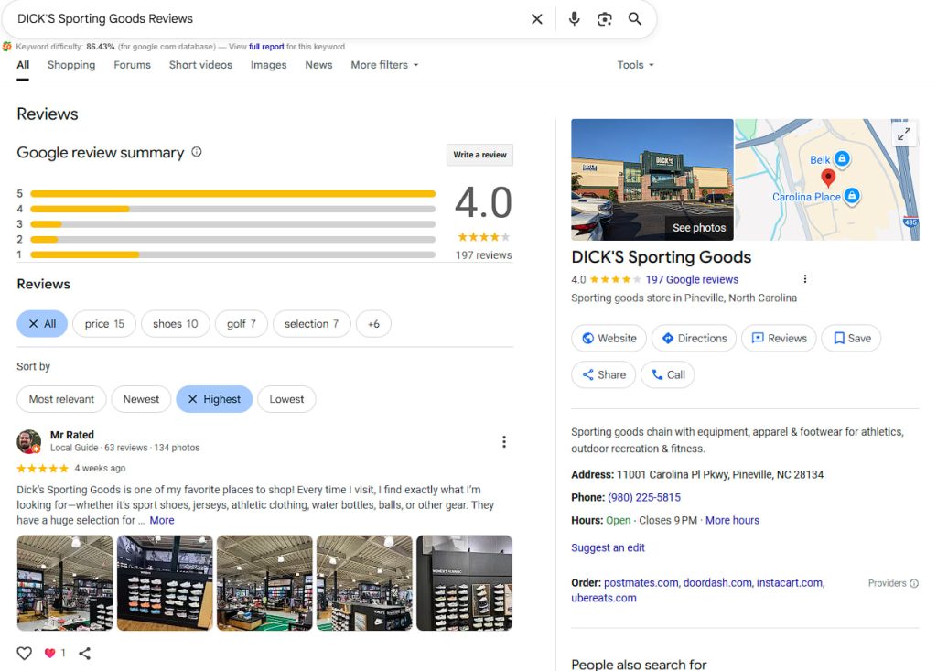The height and width of the screenshot is (671, 937).
Task: Switch to the Shopping tab
Action: [71, 65]
